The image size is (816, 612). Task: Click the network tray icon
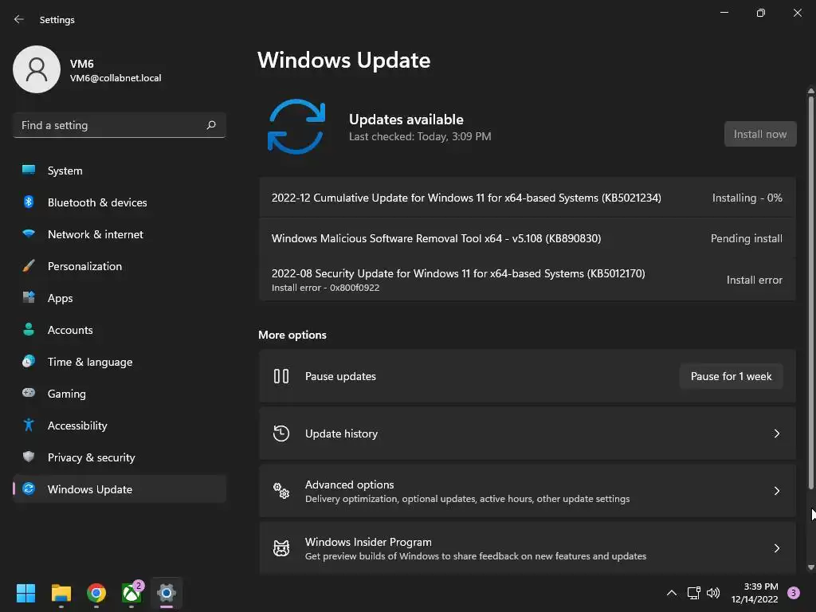point(694,593)
